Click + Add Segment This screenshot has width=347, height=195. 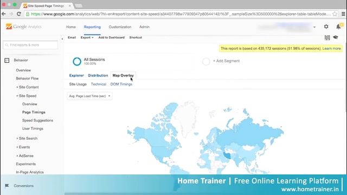tap(226, 61)
